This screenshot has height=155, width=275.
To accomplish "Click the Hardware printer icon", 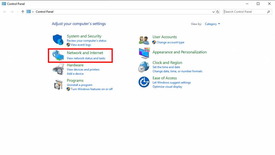I will click(58, 69).
